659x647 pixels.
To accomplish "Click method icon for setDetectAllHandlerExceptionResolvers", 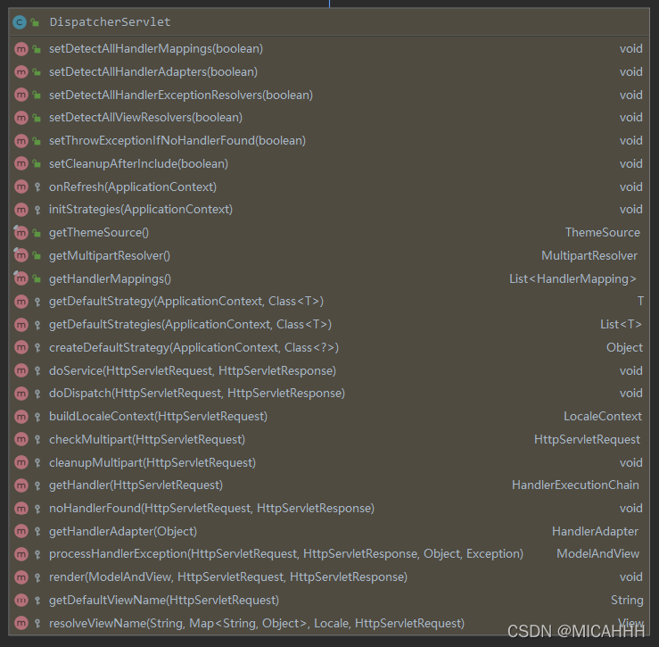I will [21, 95].
